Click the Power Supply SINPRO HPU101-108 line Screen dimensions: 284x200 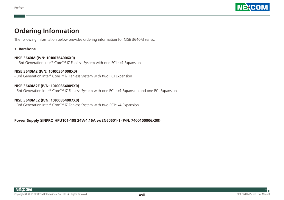(87, 121)
